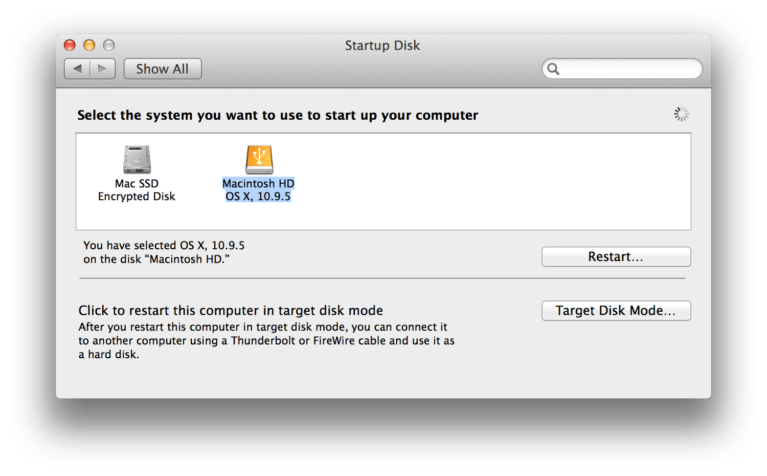Viewport: 767px width, 476px height.
Task: Click the Target Disk Mode… button
Action: [616, 311]
